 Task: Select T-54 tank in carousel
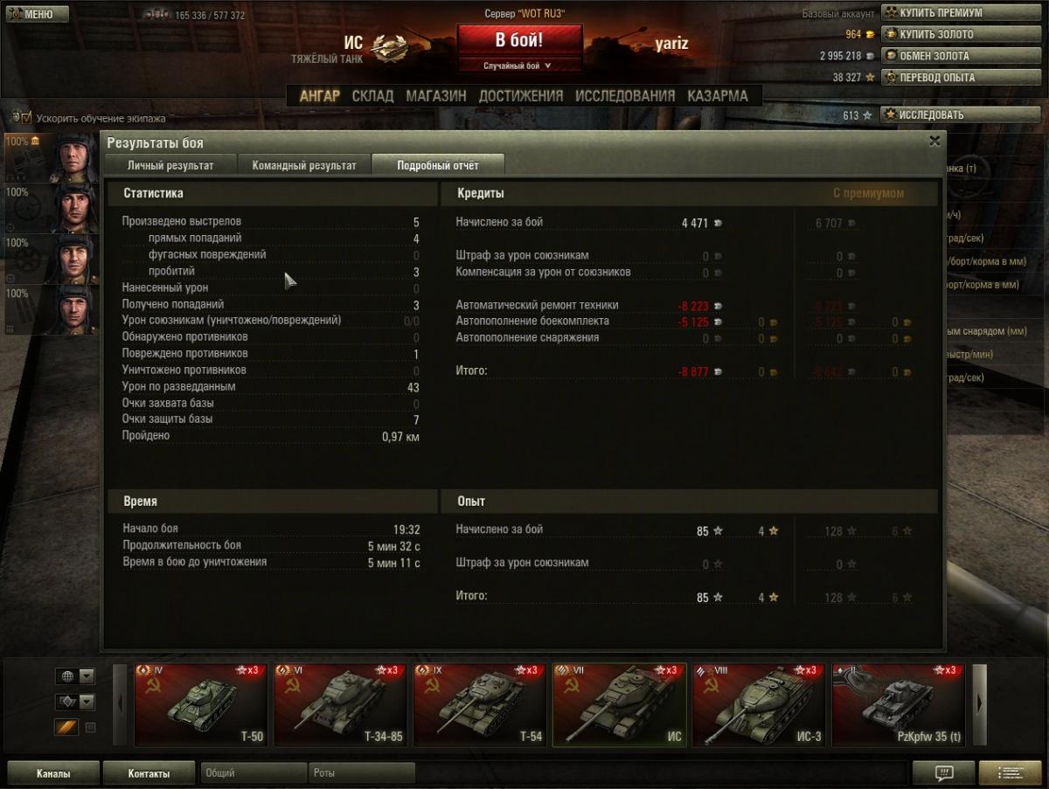pos(479,705)
